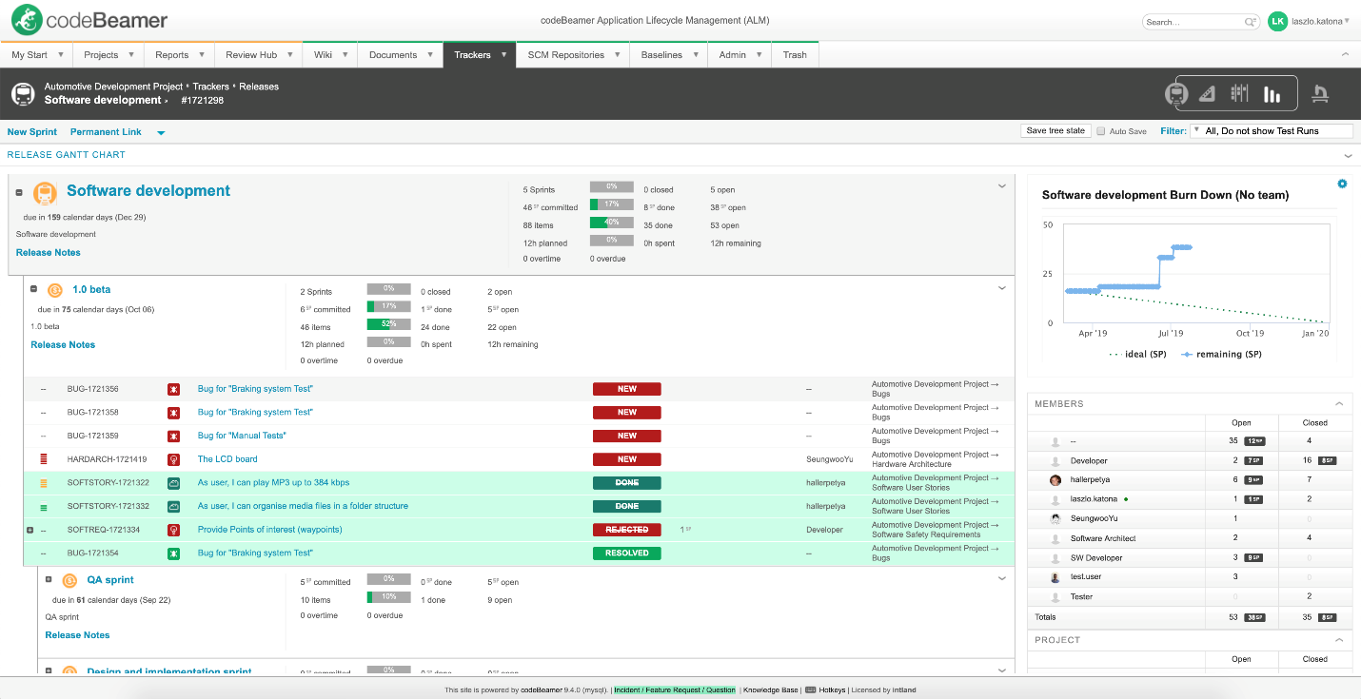Screen dimensions: 1361x699
Task: Expand the QA sprint node
Action: 49,579
